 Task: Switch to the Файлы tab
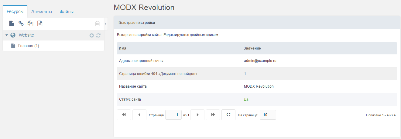[67, 12]
